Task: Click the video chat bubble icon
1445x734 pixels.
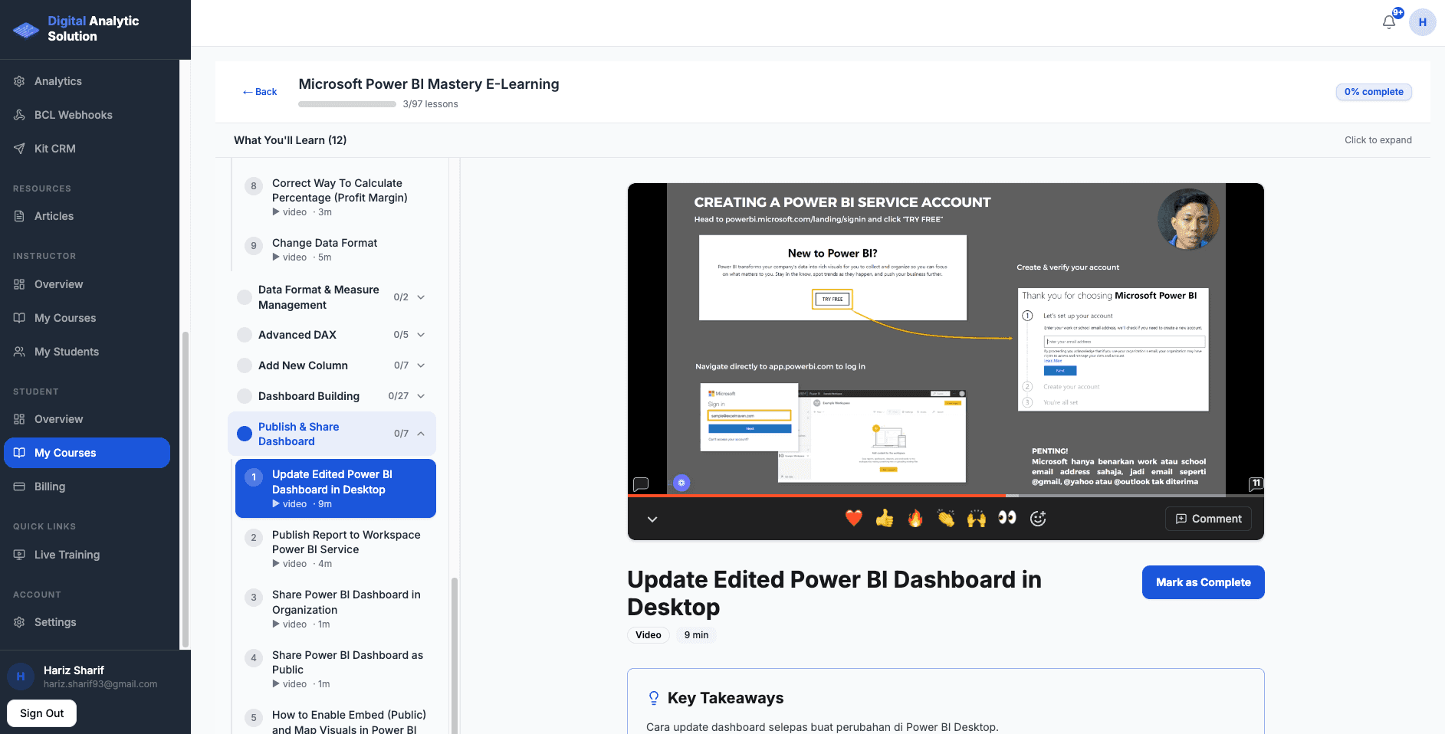Action: 641,484
